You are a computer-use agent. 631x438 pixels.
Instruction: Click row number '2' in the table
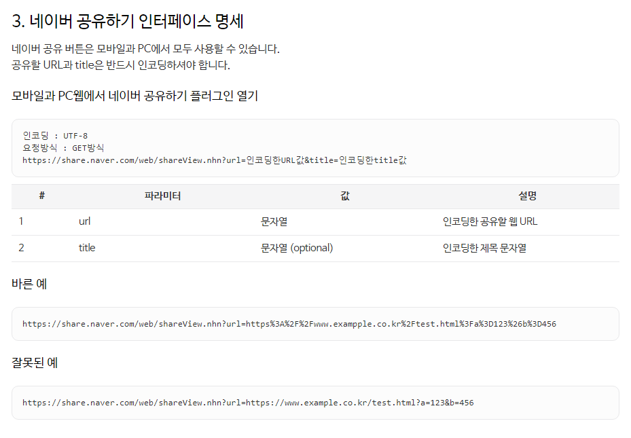(x=21, y=248)
